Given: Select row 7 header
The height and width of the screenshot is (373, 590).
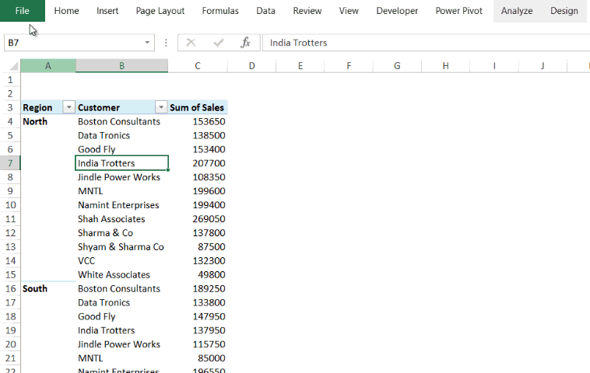Looking at the screenshot, I should (x=10, y=163).
